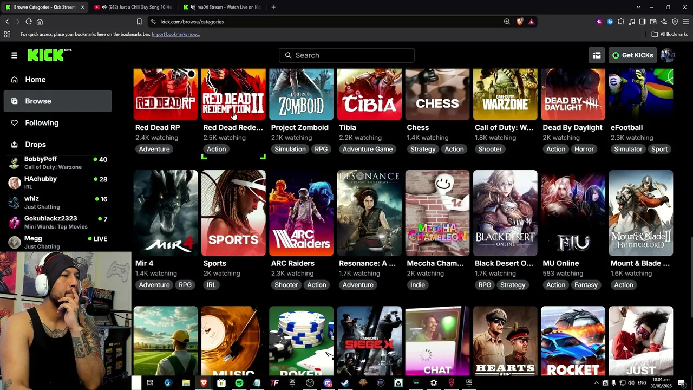Click Import bookmarks now link
This screenshot has height=390, width=693.
[x=175, y=34]
